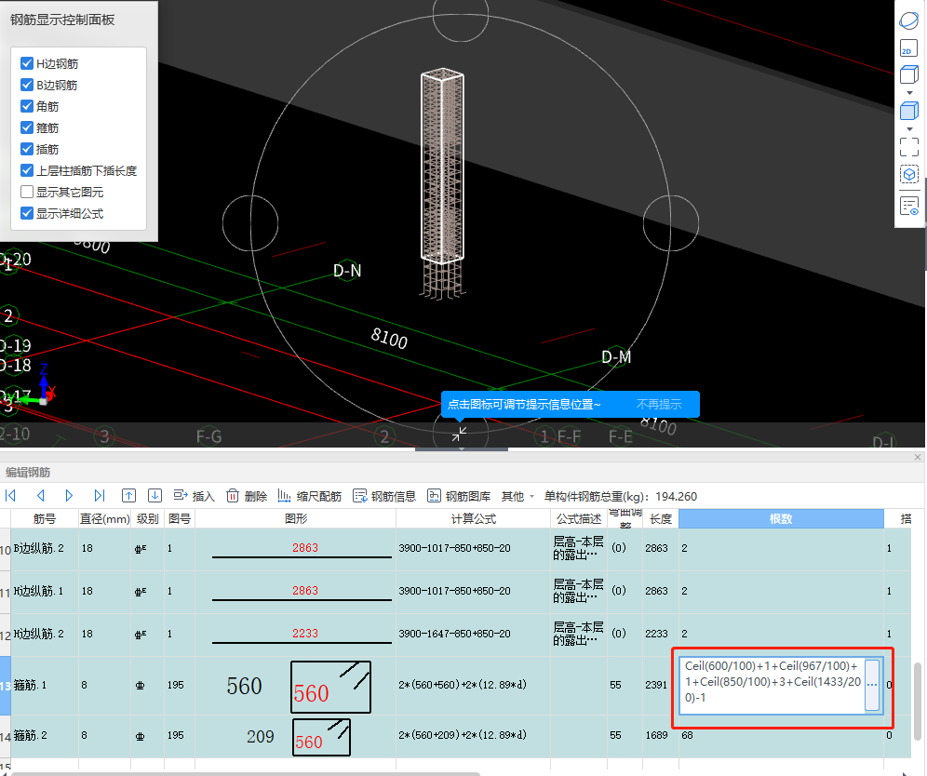927x776 pixels.
Task: Select the H边纵筋.2 name cell
Action: pos(45,634)
